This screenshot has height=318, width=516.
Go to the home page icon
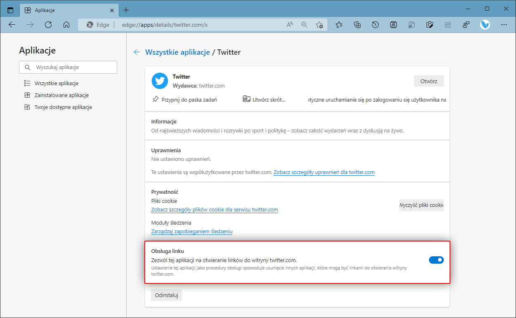coord(66,25)
